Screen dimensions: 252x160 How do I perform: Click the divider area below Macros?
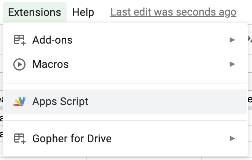(125, 83)
